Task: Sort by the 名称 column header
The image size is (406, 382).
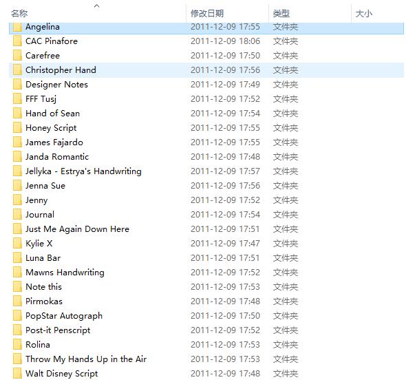Action: pyautogui.click(x=19, y=14)
